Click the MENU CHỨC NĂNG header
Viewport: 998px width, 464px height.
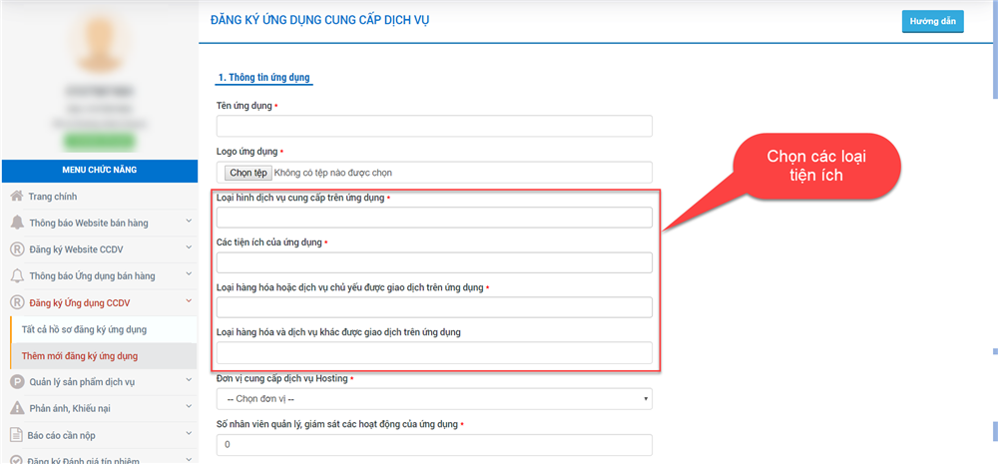coord(99,170)
